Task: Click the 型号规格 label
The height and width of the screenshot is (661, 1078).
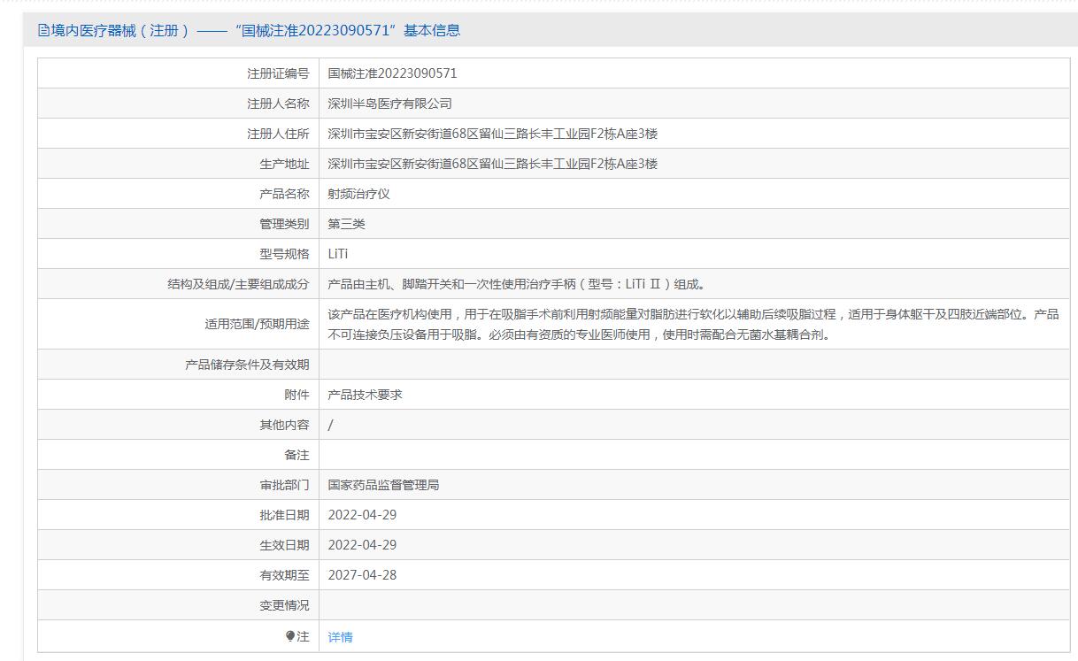Action: pos(284,254)
